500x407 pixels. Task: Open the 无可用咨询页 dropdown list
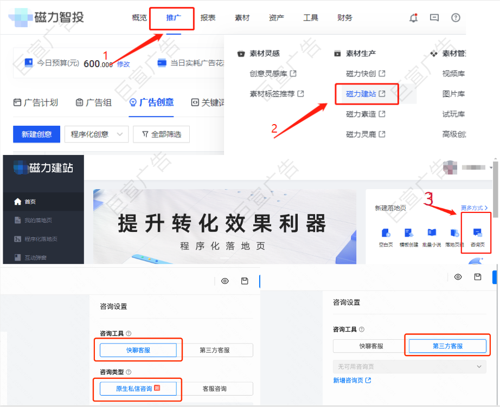pos(409,366)
